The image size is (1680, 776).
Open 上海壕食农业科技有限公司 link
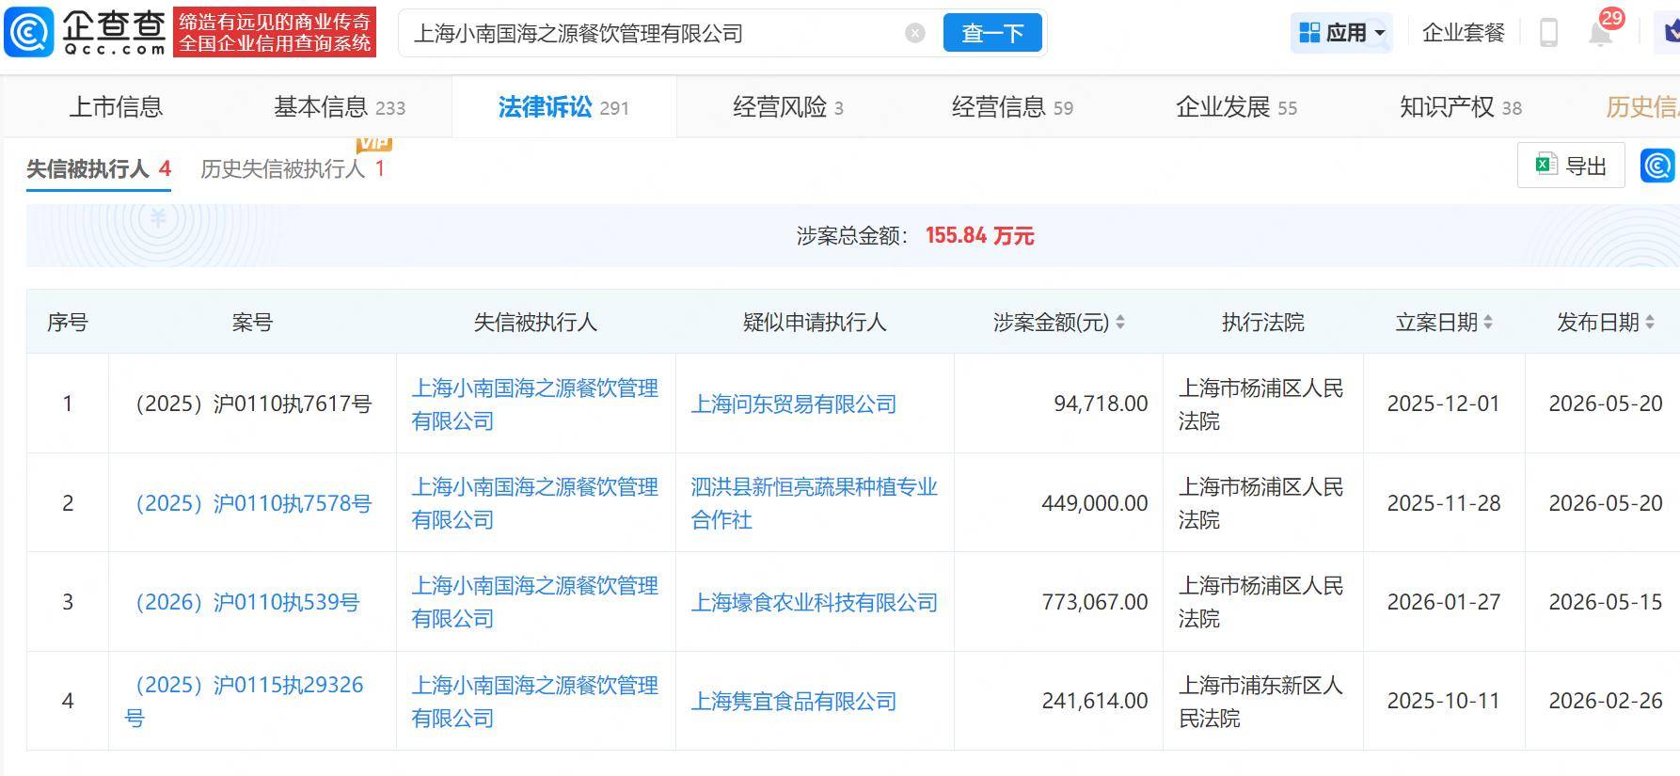[x=815, y=602]
